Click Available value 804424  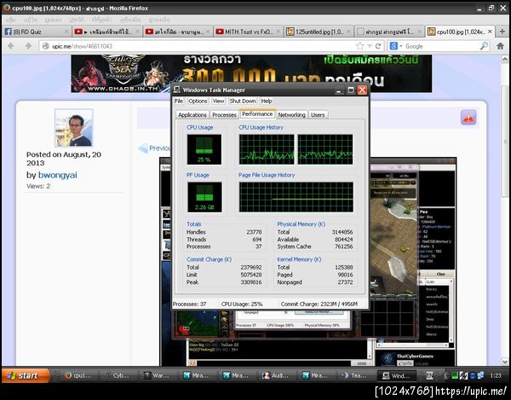[x=343, y=239]
